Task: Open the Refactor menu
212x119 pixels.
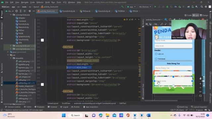Action: [40, 2]
